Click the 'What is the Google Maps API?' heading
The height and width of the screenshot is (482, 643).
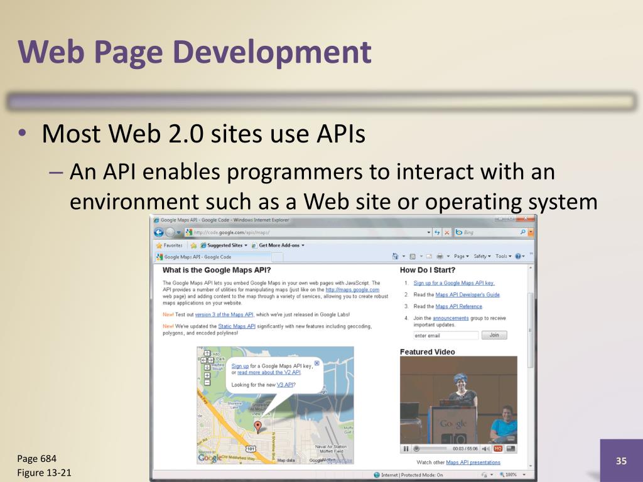point(217,270)
